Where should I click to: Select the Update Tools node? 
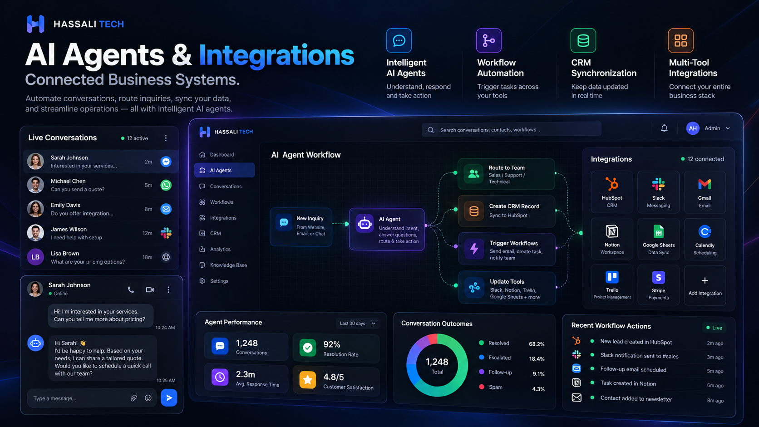[506, 288]
